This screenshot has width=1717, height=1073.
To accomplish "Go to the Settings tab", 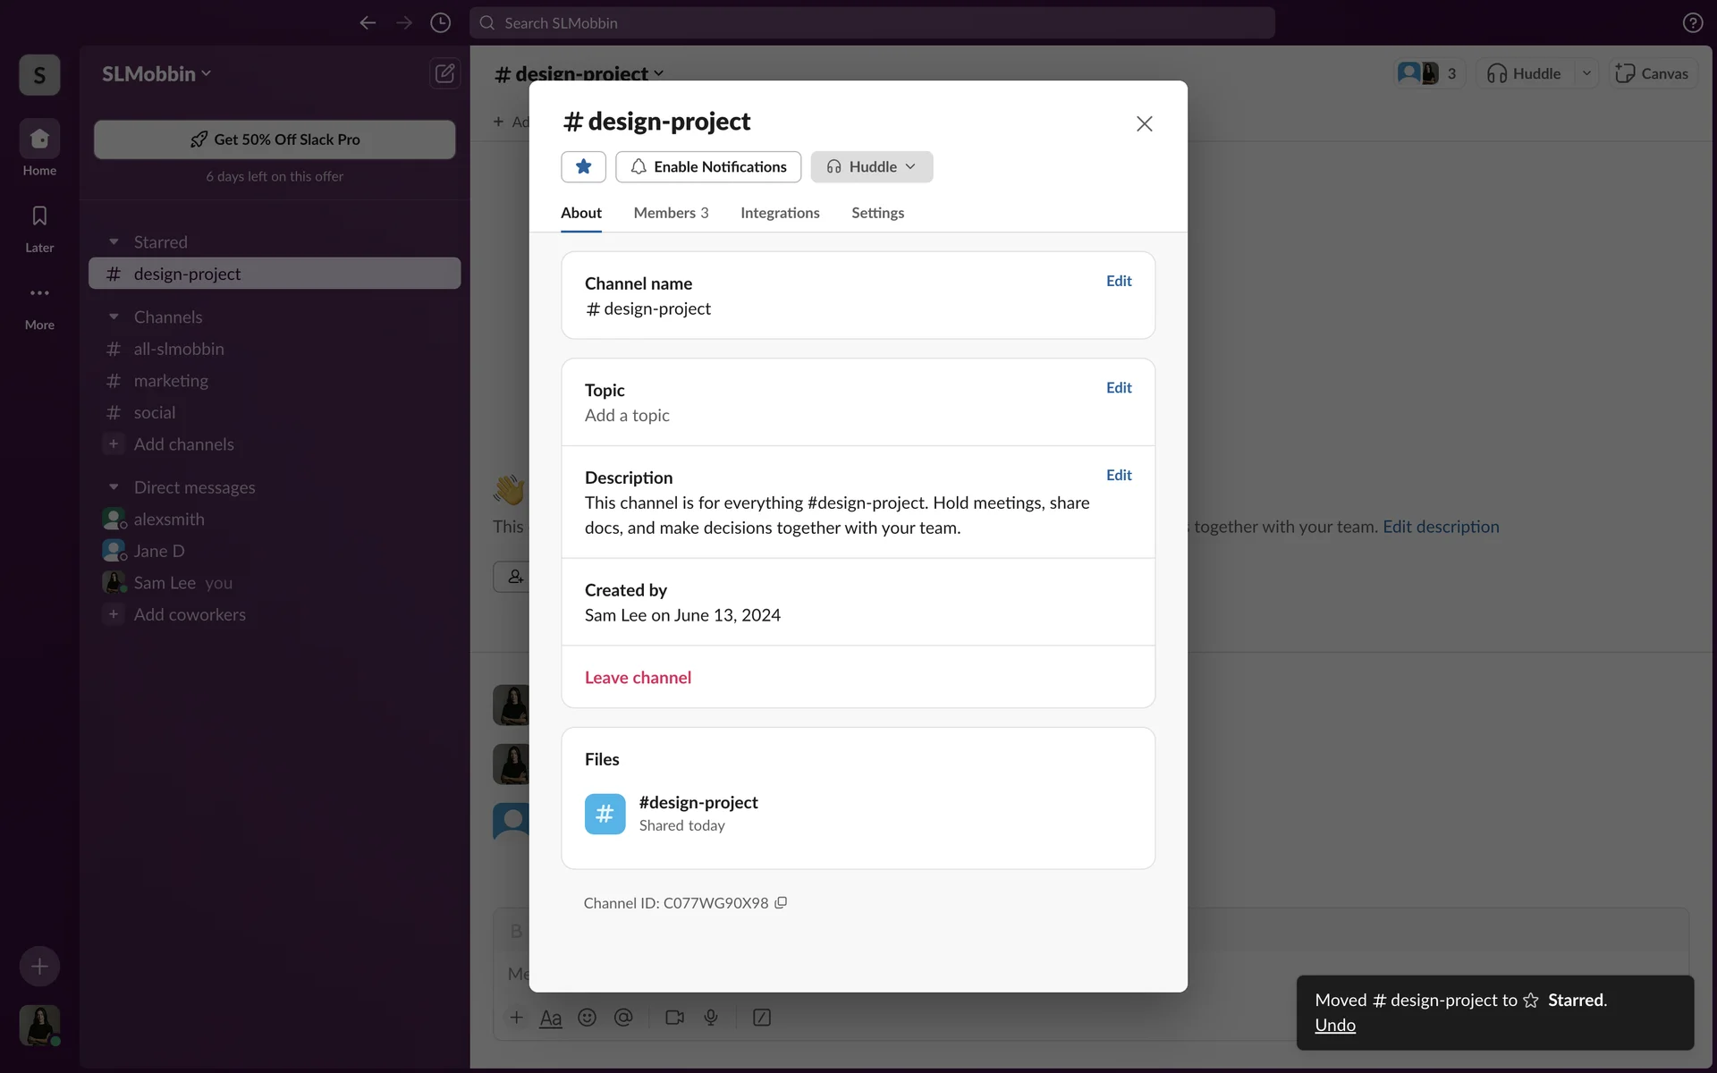I will 877,213.
